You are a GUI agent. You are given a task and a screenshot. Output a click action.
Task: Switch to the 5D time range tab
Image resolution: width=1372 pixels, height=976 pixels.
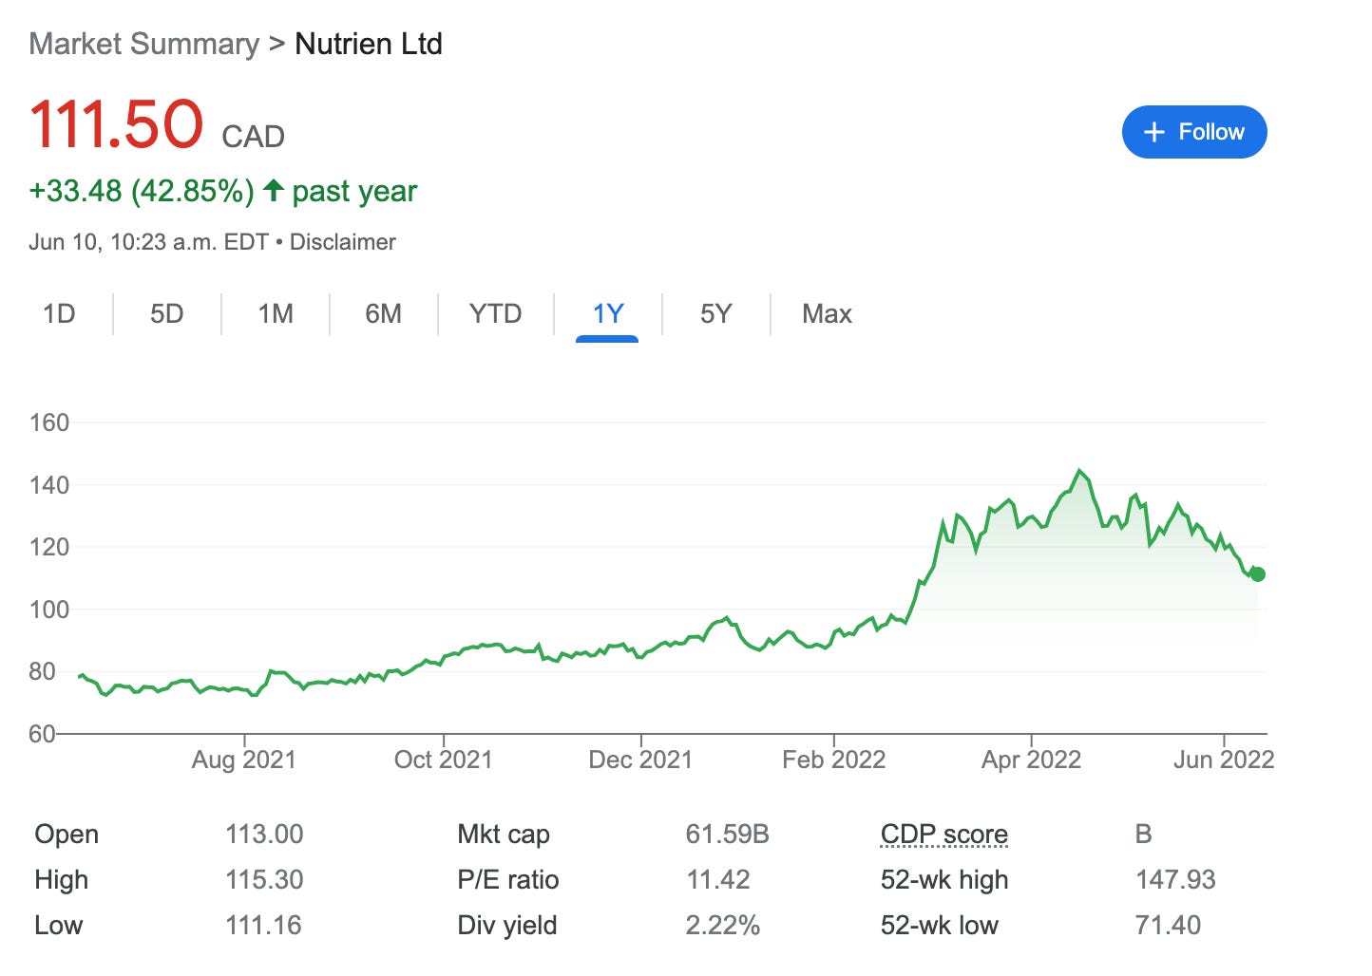click(x=166, y=313)
